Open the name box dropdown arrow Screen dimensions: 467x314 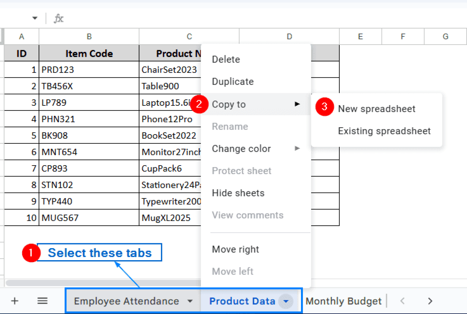(35, 18)
